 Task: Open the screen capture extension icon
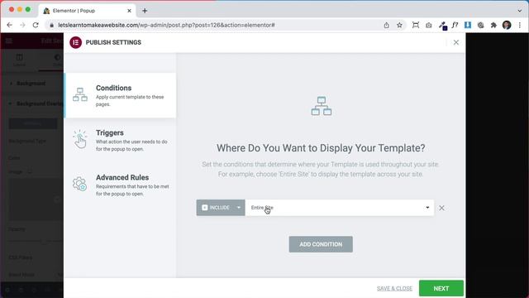click(x=416, y=25)
